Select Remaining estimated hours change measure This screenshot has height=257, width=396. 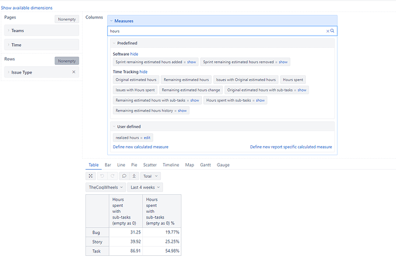(x=191, y=90)
